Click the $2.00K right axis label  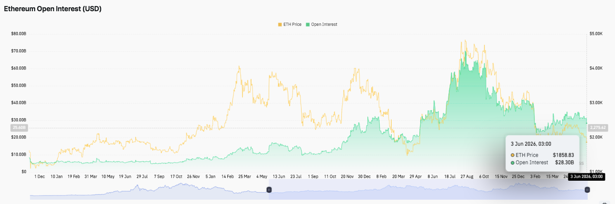(x=596, y=137)
